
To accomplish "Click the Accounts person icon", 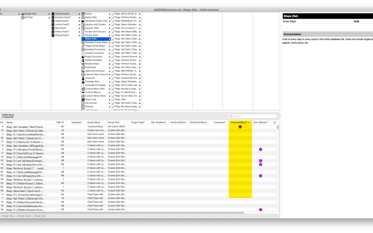I will point(83,78).
